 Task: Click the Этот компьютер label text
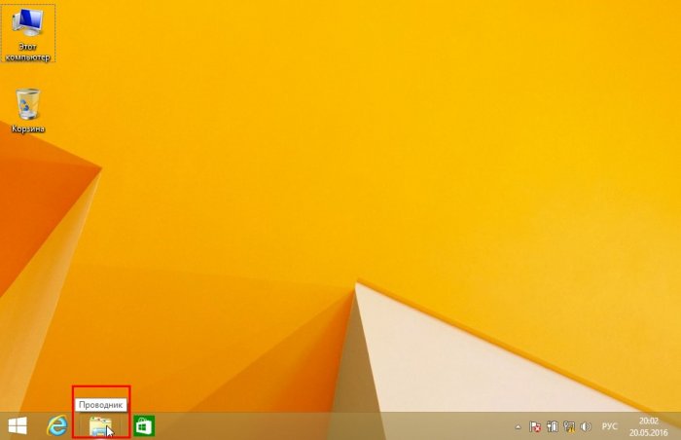pos(28,52)
